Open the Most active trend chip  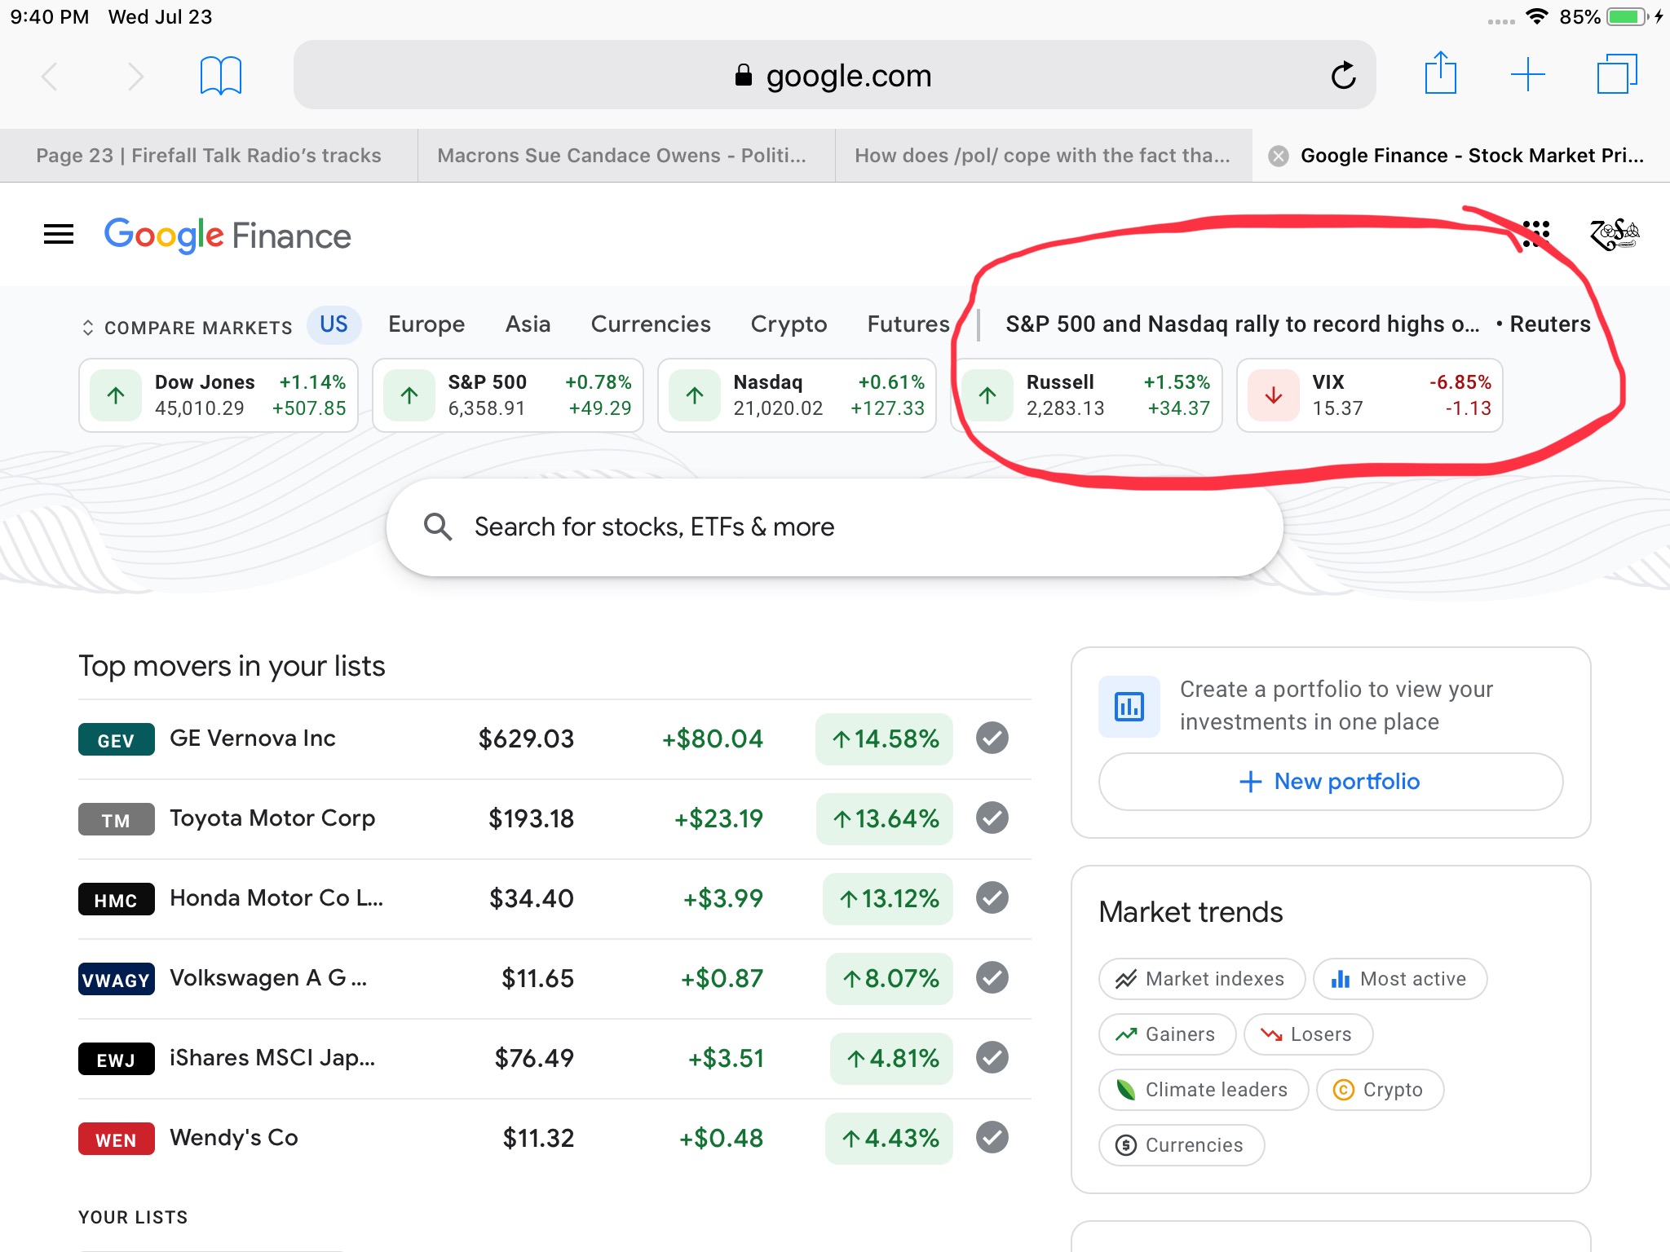pos(1399,979)
